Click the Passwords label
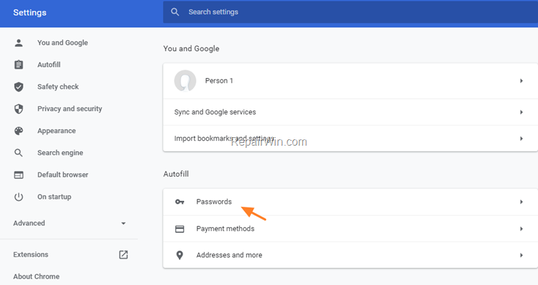The image size is (538, 285). [x=214, y=202]
